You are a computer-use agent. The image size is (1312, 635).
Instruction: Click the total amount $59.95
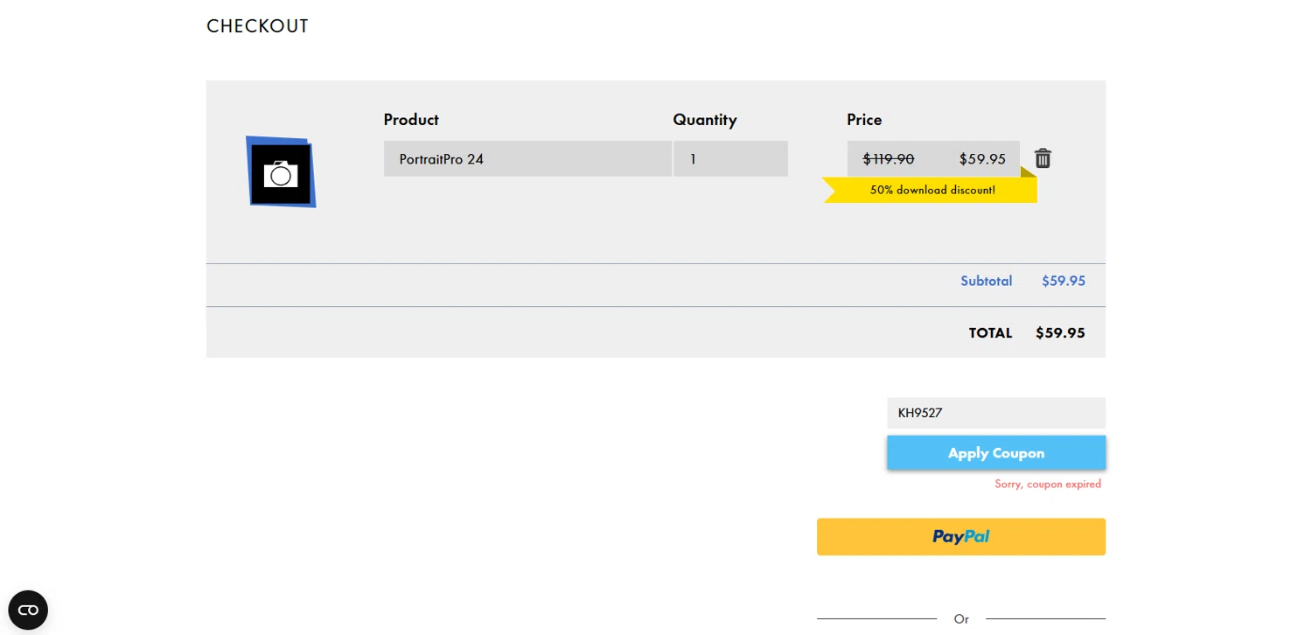point(1060,333)
